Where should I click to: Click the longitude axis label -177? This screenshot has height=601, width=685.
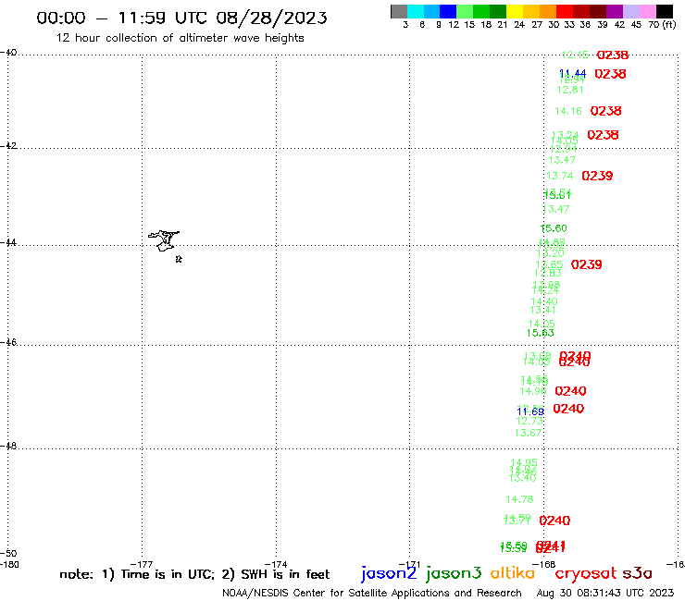142,565
